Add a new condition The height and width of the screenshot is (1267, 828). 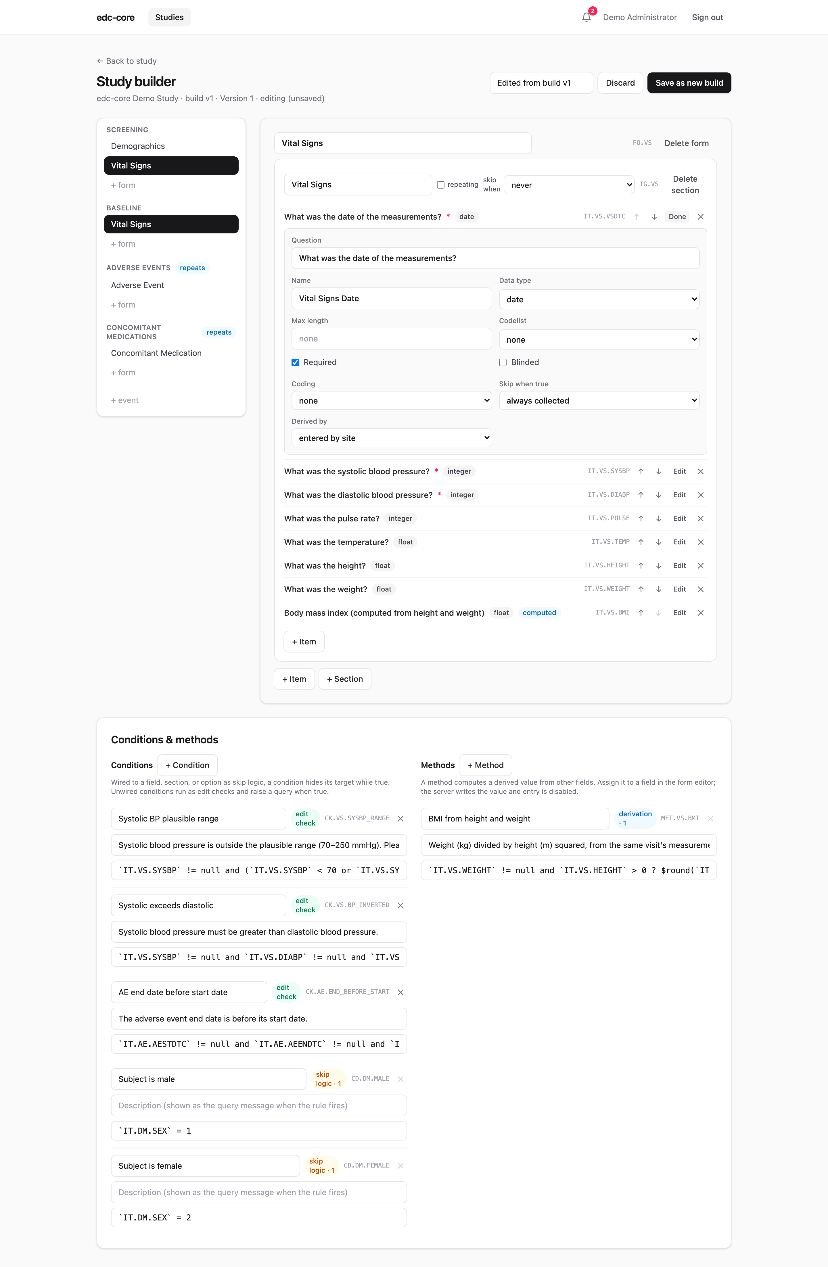pos(187,765)
